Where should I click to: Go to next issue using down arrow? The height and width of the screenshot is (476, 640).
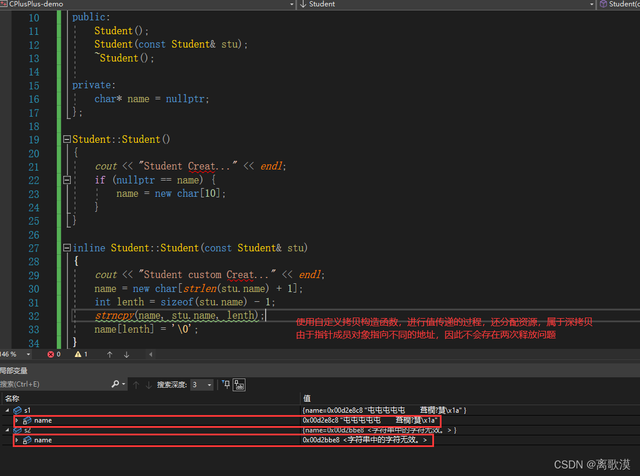pos(126,354)
